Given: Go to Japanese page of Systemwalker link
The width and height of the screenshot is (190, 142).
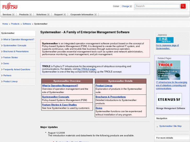Looking at the screenshot, I should point(167,47).
